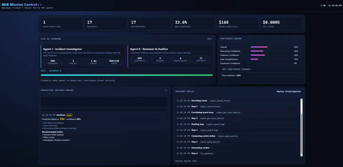Viewport: 343px width, 167px height.
Task: Click the Evidence Confidence bar
Action: pyautogui.click(x=271, y=55)
